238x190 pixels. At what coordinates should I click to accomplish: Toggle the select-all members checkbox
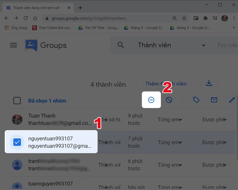17,101
